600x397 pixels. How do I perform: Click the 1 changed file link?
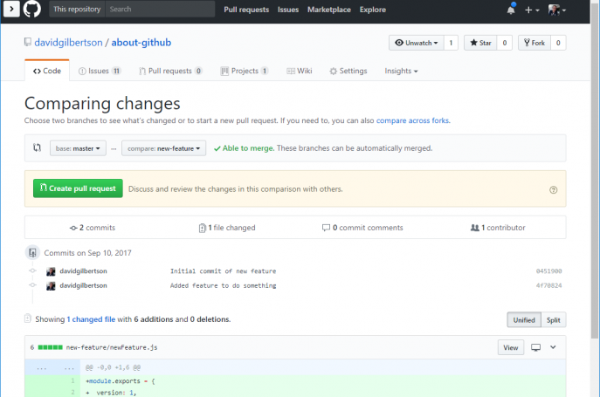pos(91,319)
